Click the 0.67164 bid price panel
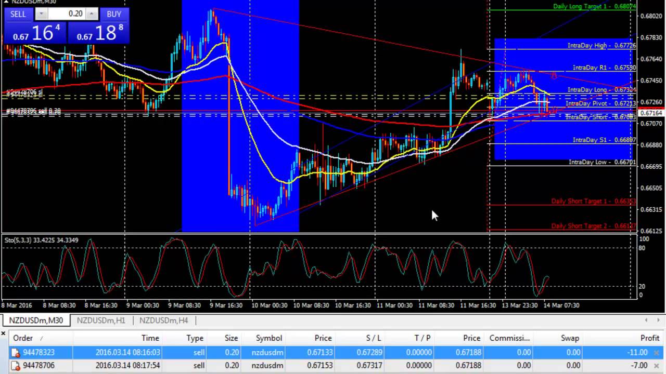The height and width of the screenshot is (374, 666). [x=34, y=33]
